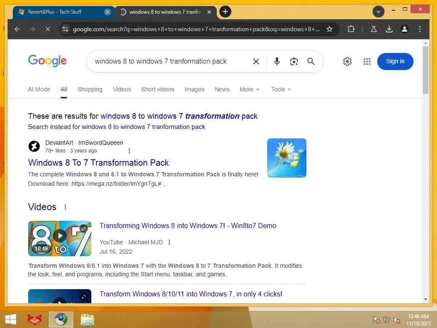Open the Google apps grid

point(367,61)
